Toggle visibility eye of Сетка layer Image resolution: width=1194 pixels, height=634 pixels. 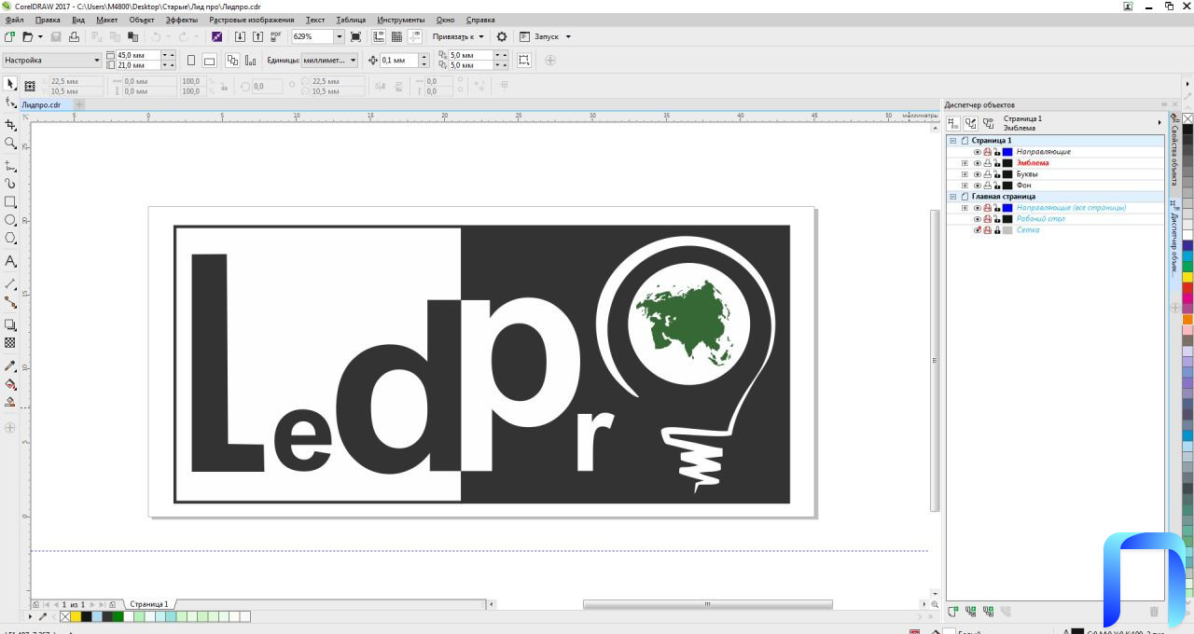[x=978, y=230]
